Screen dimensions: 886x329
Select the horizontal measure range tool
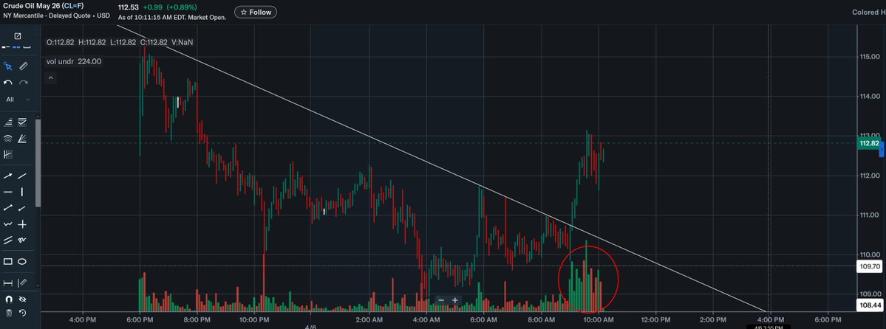(x=8, y=283)
